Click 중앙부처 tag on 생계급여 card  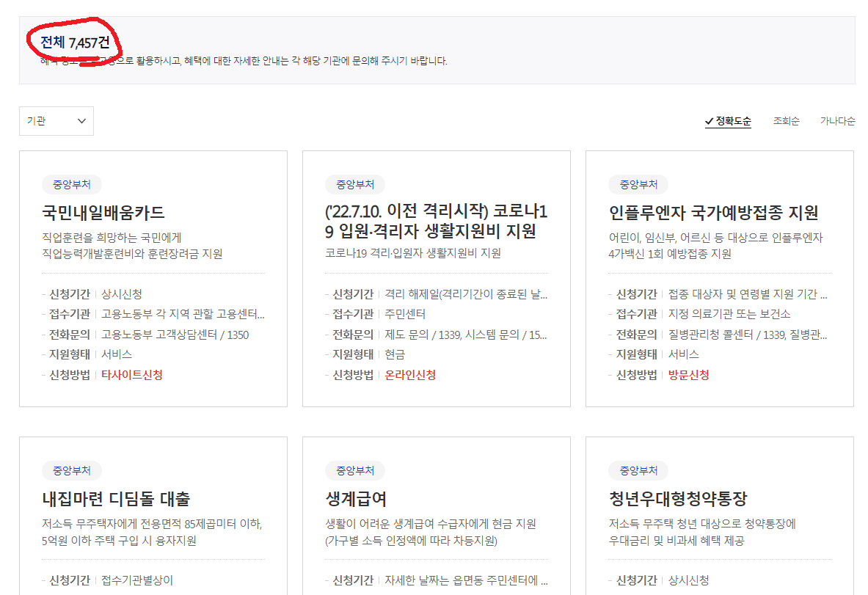tap(355, 470)
